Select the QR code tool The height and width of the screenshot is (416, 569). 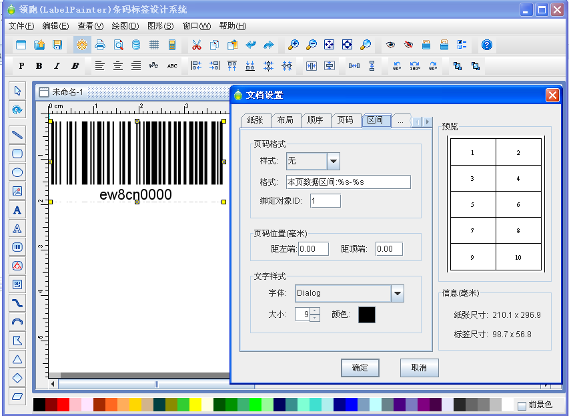coord(17,284)
